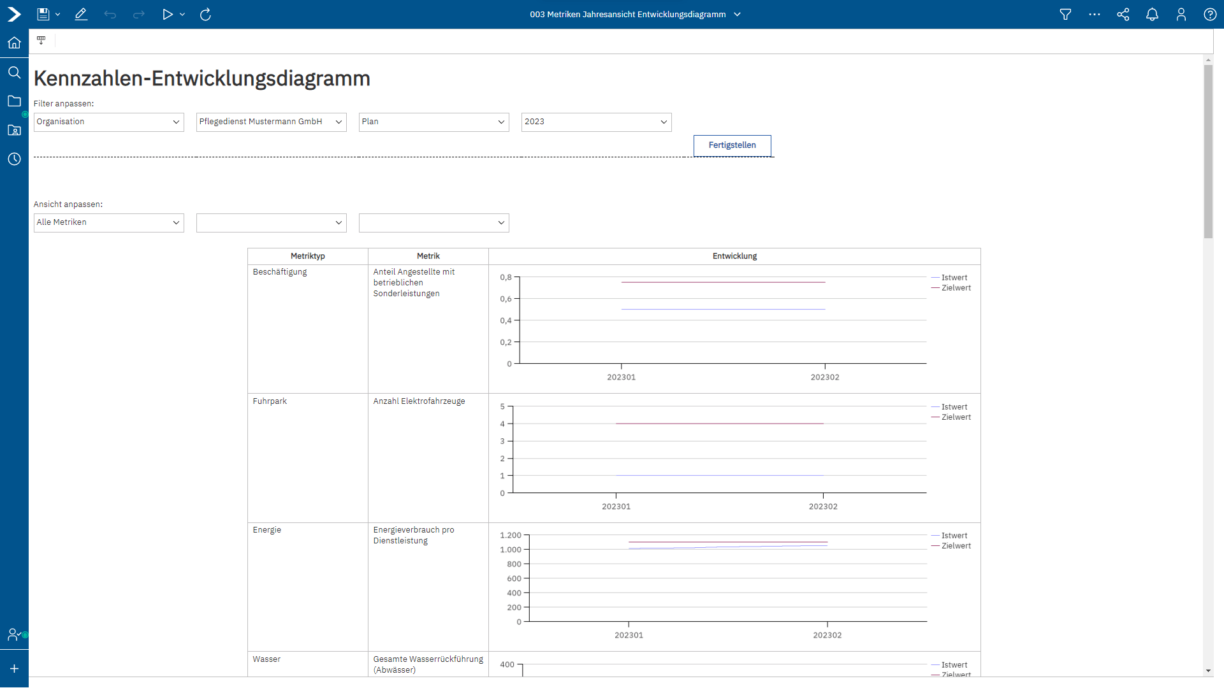Screen dimensions: 1224x688
Task: Open the more options ellipsis menu
Action: [x=1095, y=14]
